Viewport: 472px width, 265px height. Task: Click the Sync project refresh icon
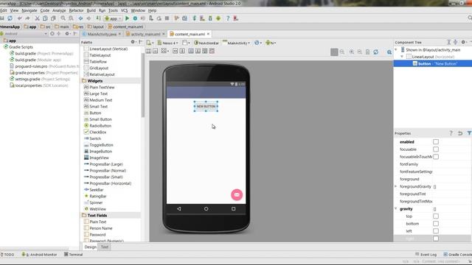pyautogui.click(x=10, y=18)
